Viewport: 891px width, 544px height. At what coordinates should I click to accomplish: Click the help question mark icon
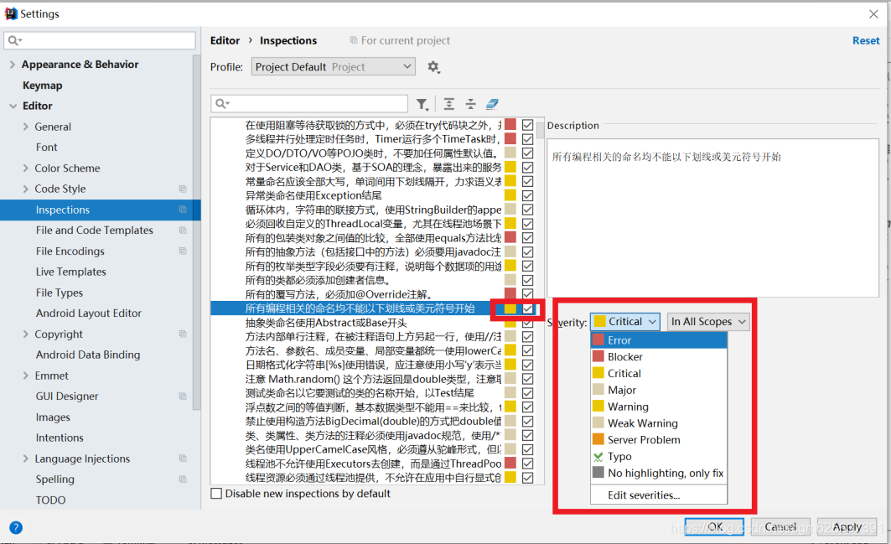[15, 527]
